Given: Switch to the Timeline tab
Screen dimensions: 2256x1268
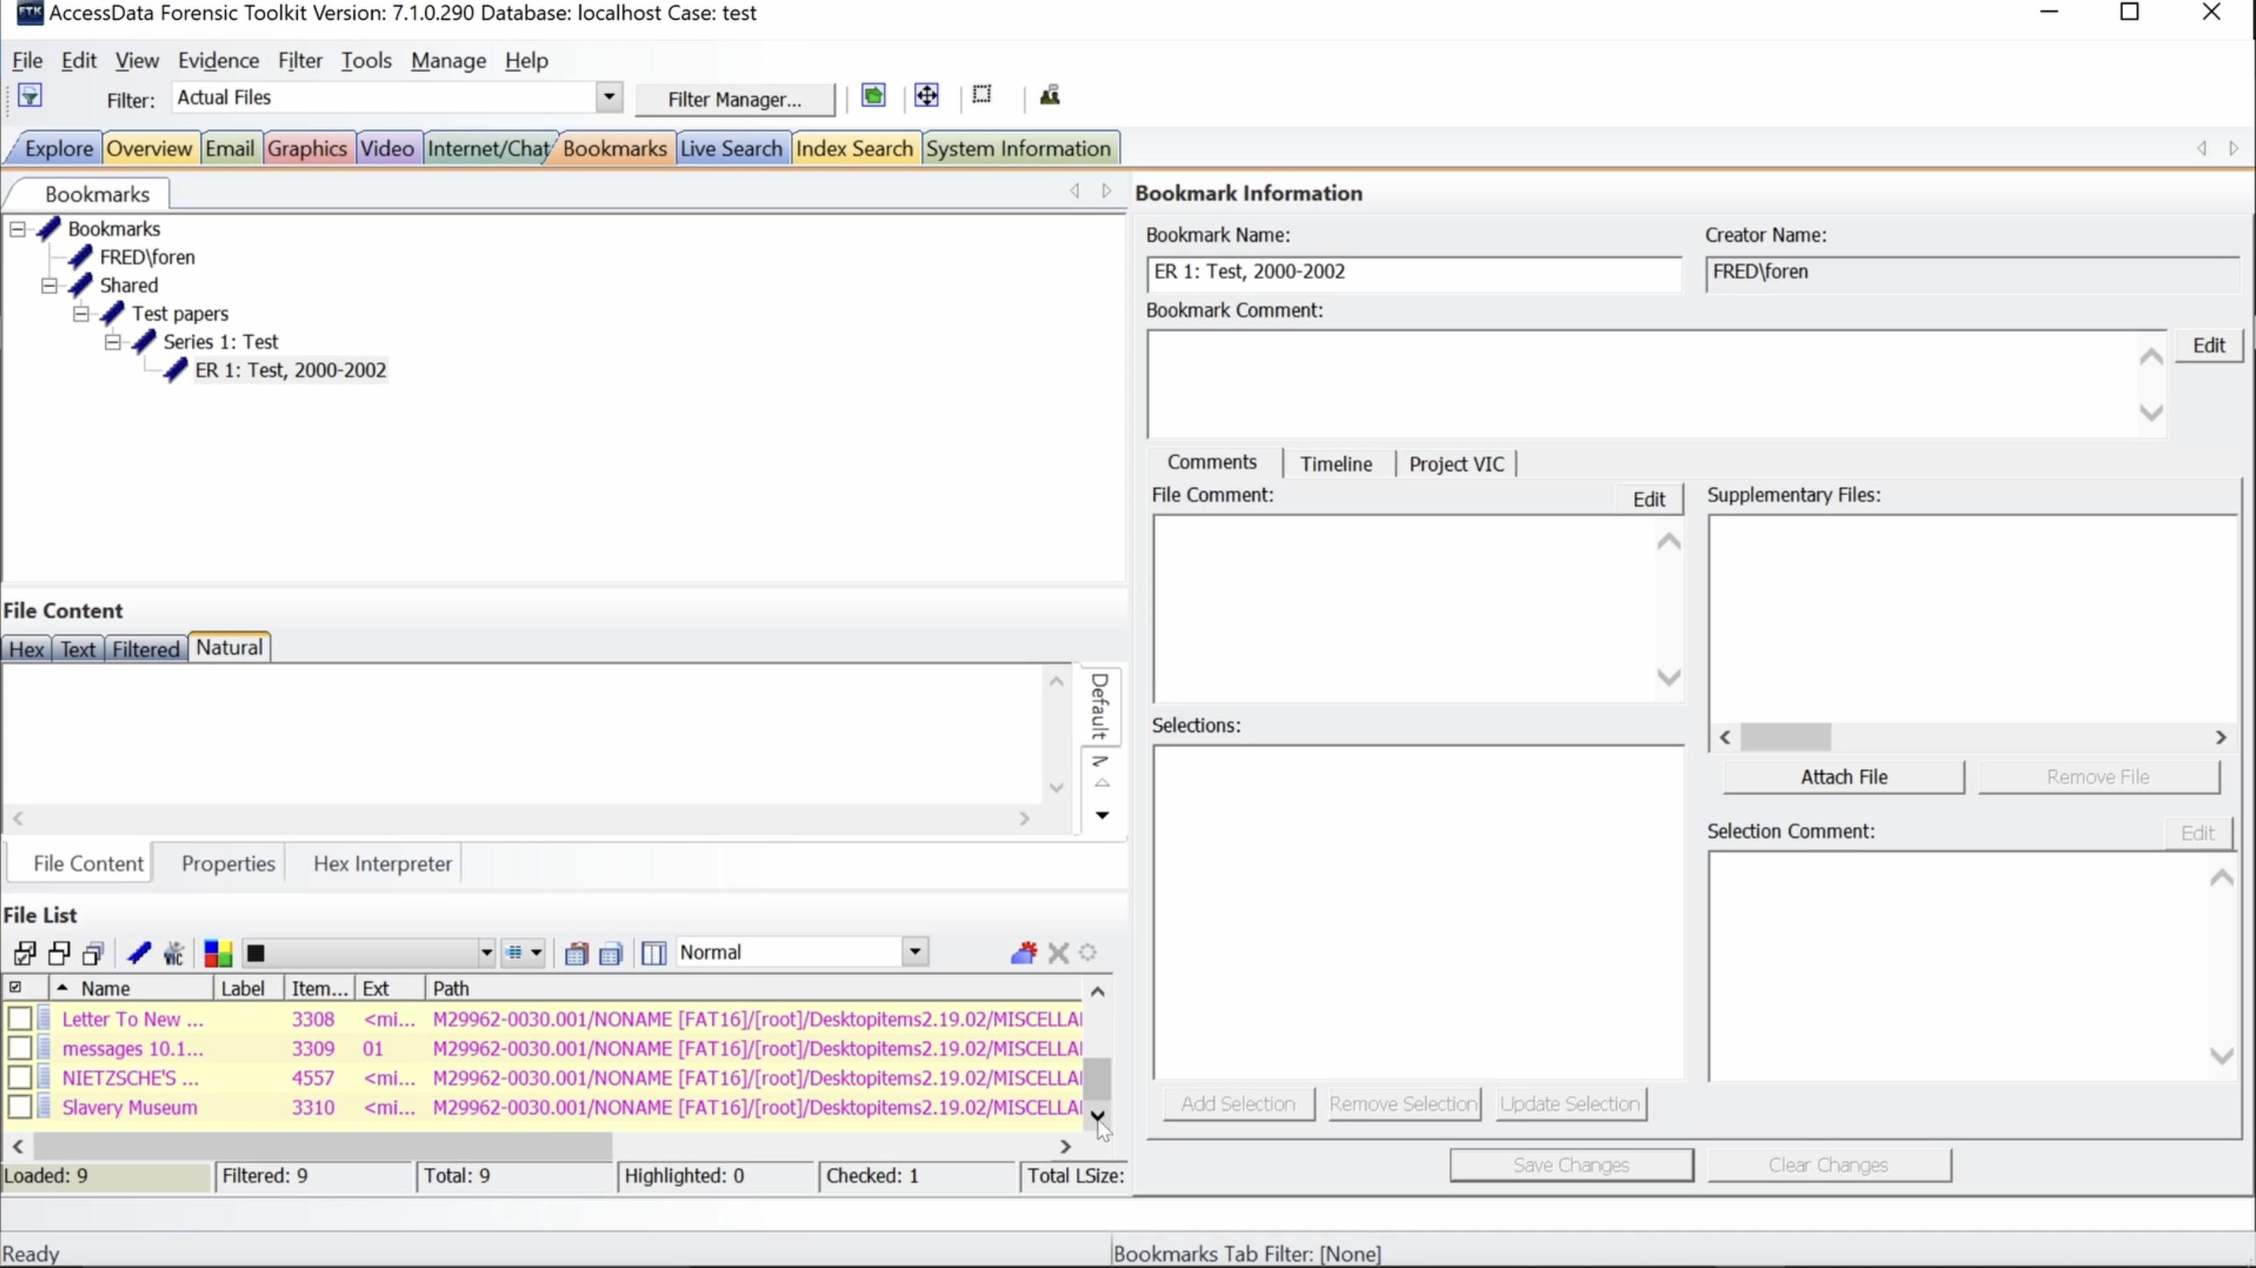Looking at the screenshot, I should pos(1336,464).
